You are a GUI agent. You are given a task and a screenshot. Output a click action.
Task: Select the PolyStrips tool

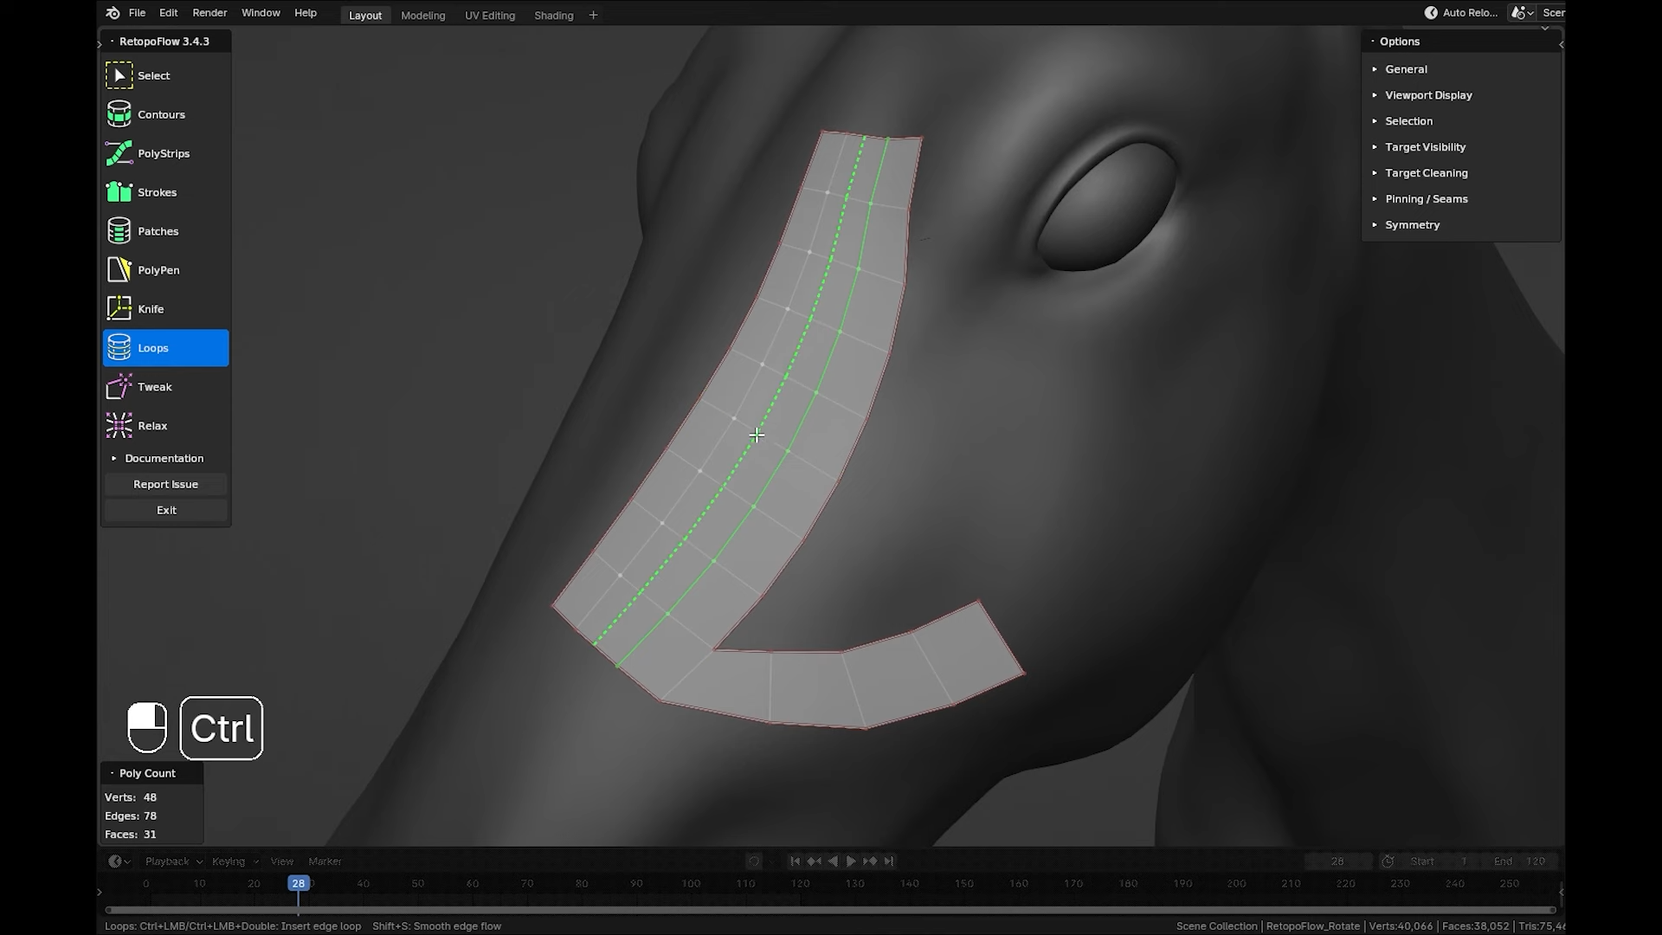(x=163, y=152)
